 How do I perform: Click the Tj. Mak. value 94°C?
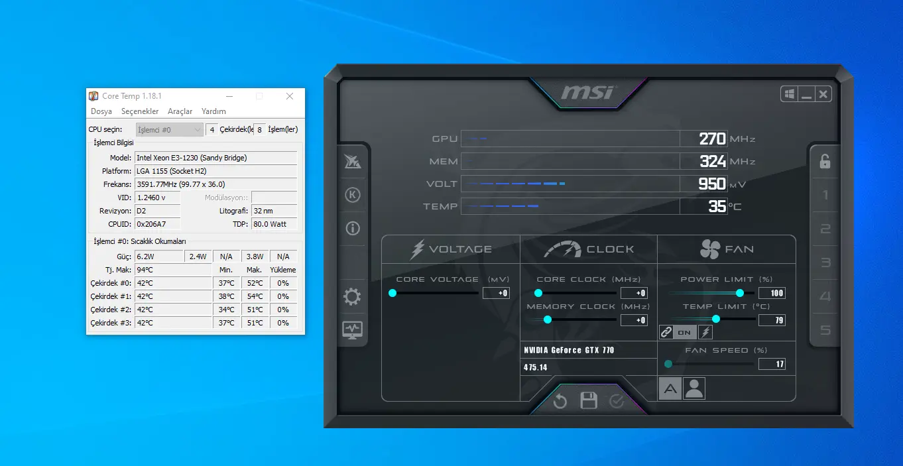tap(173, 270)
